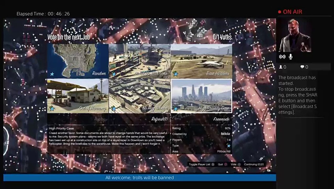Screen dimensions: 334x189
Task: Click the mission type star icon in details
Action: point(229,146)
